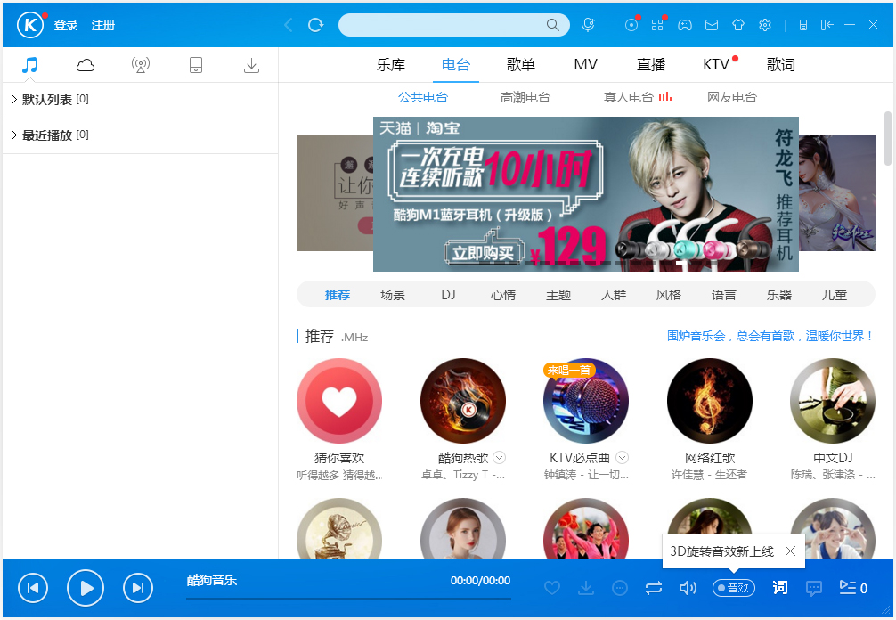Favorite the song with heart icon

pyautogui.click(x=552, y=587)
